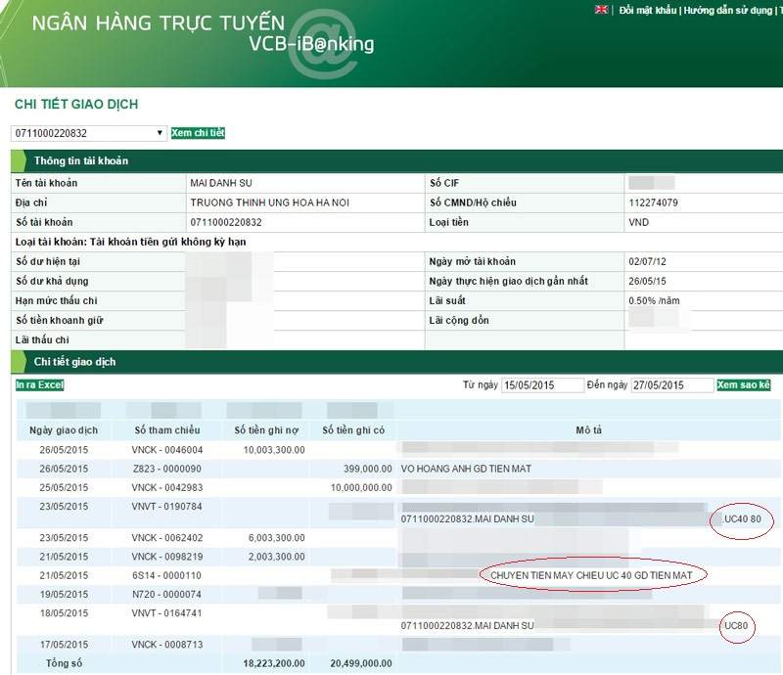Image resolution: width=783 pixels, height=675 pixels.
Task: Click debit amount 6,003,300.00
Action: [x=277, y=538]
